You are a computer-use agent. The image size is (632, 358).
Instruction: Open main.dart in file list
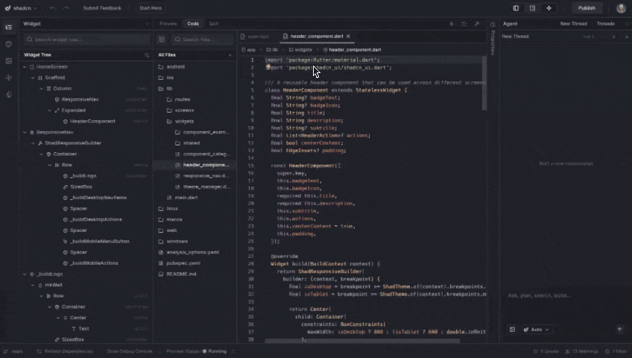point(186,198)
